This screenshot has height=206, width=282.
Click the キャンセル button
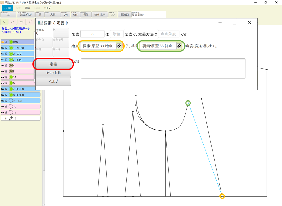53,73
